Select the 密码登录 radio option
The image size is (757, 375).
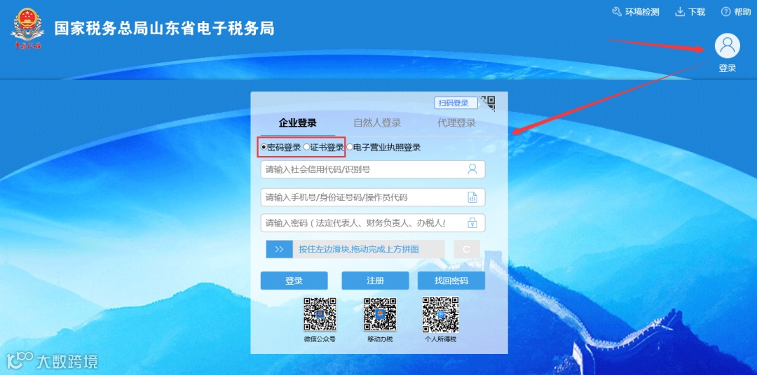coord(264,147)
